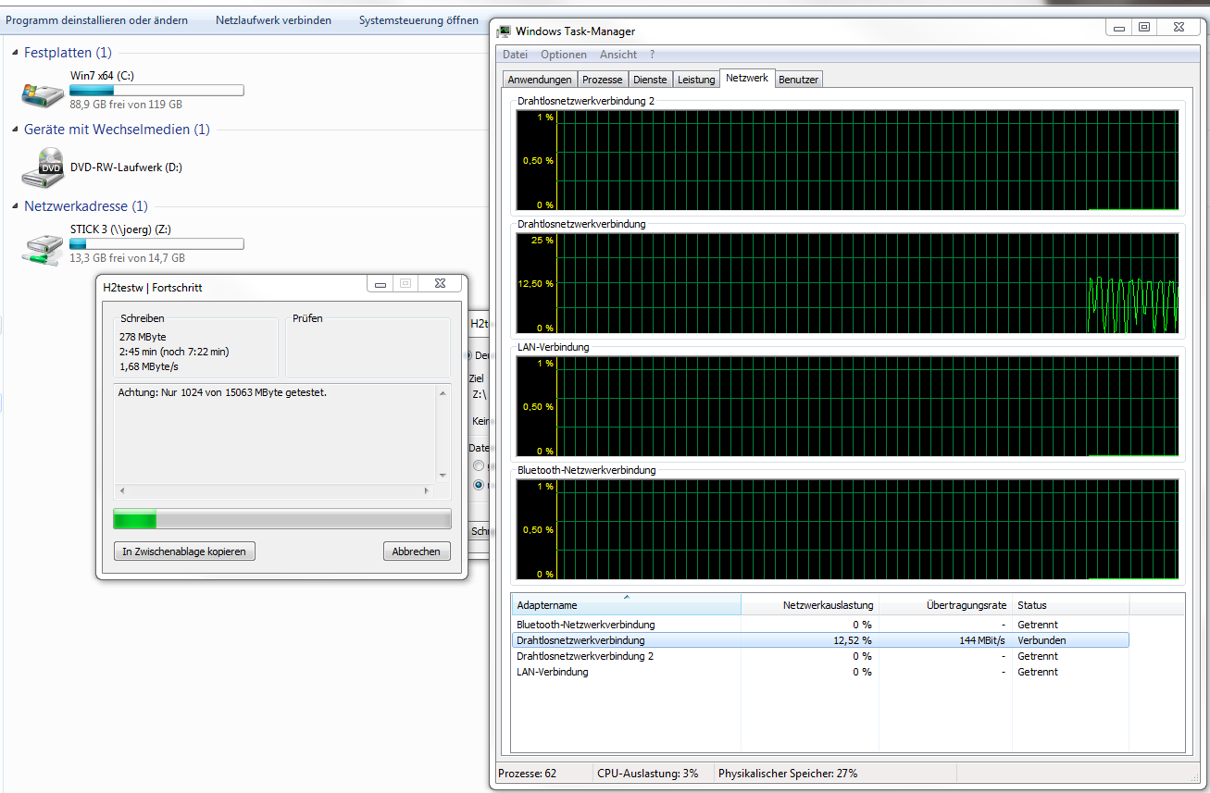Click the LAN-Verbindung usage graph

(x=849, y=407)
